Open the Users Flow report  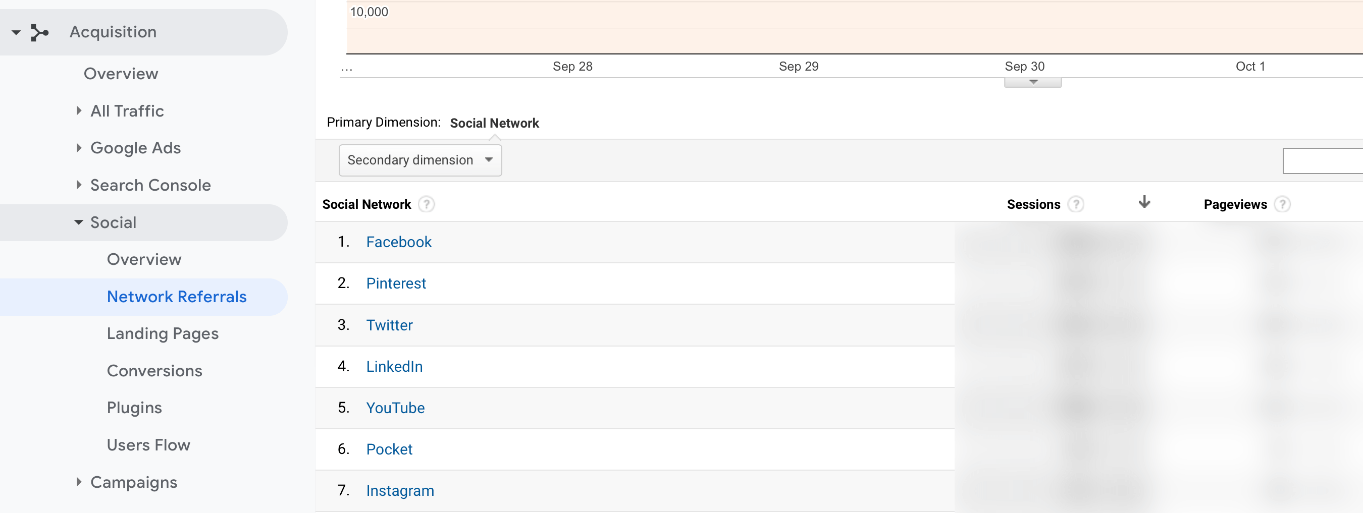[149, 445]
